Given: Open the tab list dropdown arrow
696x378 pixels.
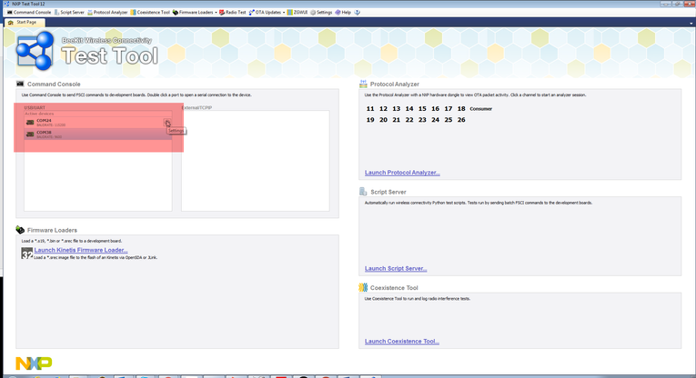Looking at the screenshot, I should (691, 24).
